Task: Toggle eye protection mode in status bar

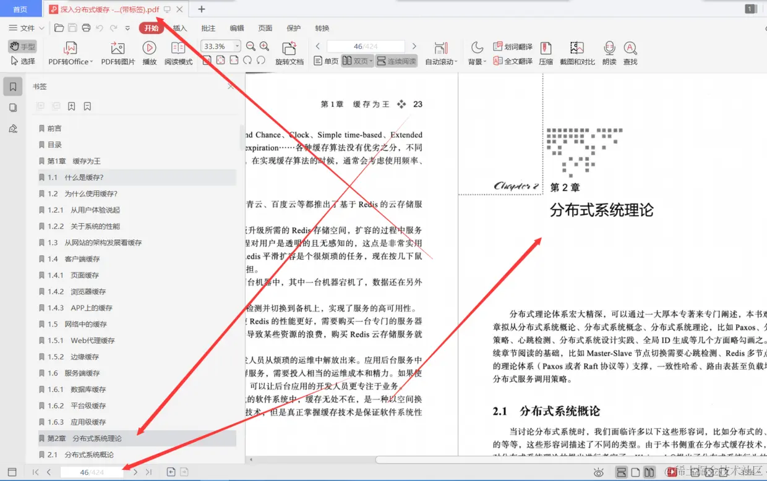Action: (x=598, y=472)
